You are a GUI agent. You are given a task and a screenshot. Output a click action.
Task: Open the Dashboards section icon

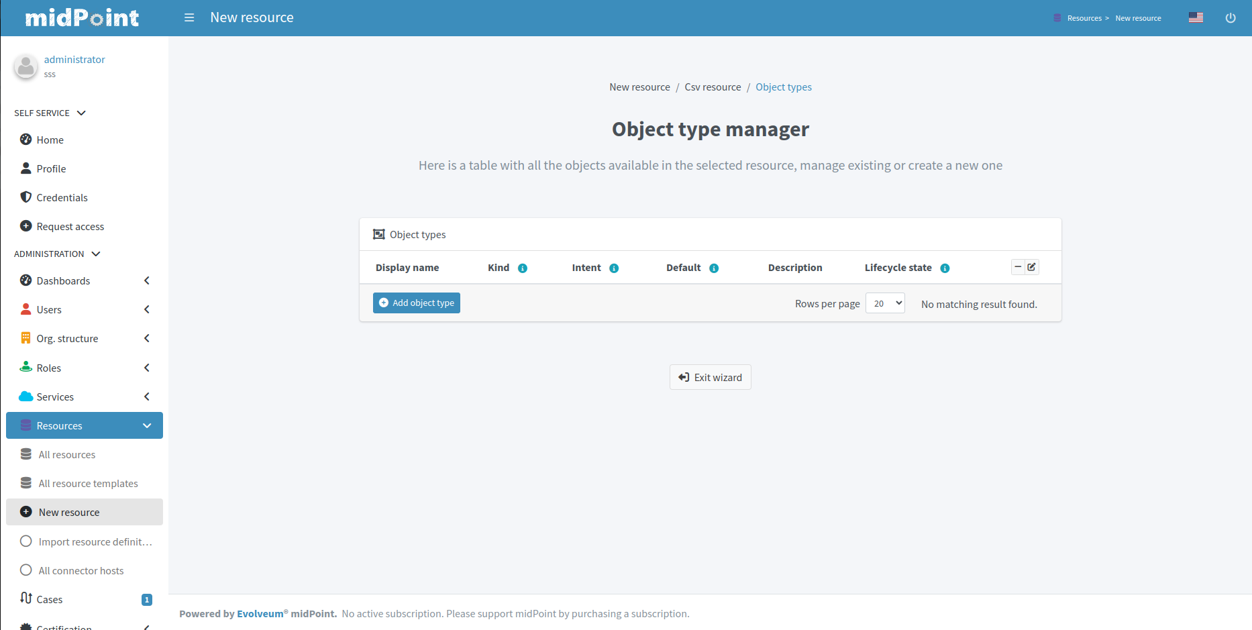coord(25,280)
